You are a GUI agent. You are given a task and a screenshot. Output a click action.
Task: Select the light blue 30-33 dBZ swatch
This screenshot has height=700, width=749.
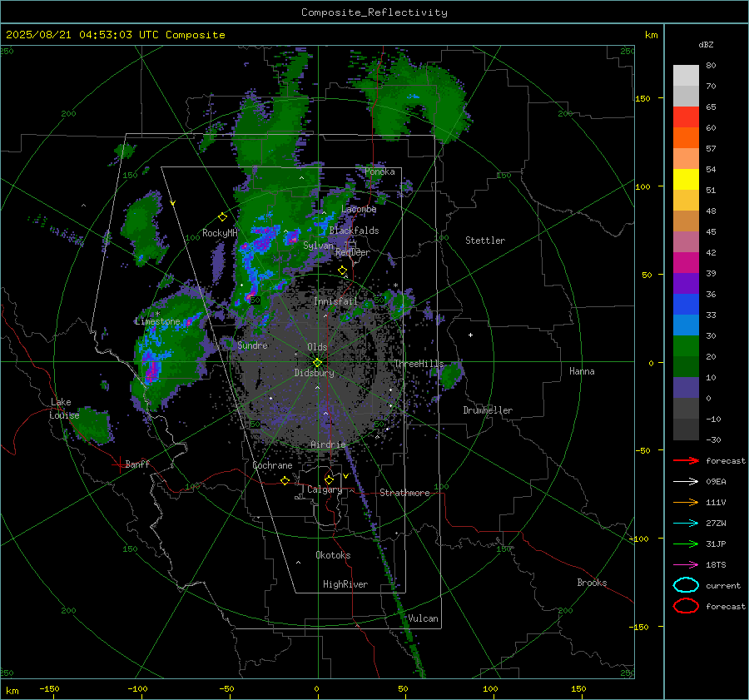tap(686, 325)
